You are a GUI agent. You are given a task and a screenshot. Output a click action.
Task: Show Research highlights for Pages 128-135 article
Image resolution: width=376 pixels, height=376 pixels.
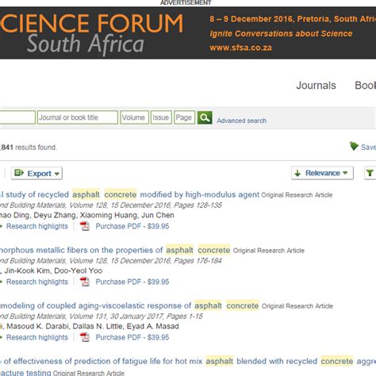(x=37, y=226)
